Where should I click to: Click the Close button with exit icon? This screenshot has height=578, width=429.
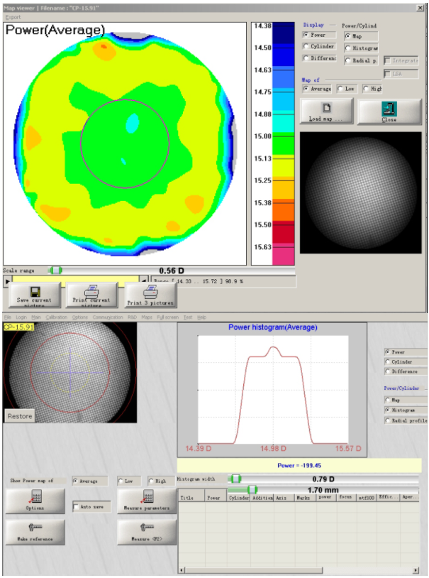click(x=389, y=111)
